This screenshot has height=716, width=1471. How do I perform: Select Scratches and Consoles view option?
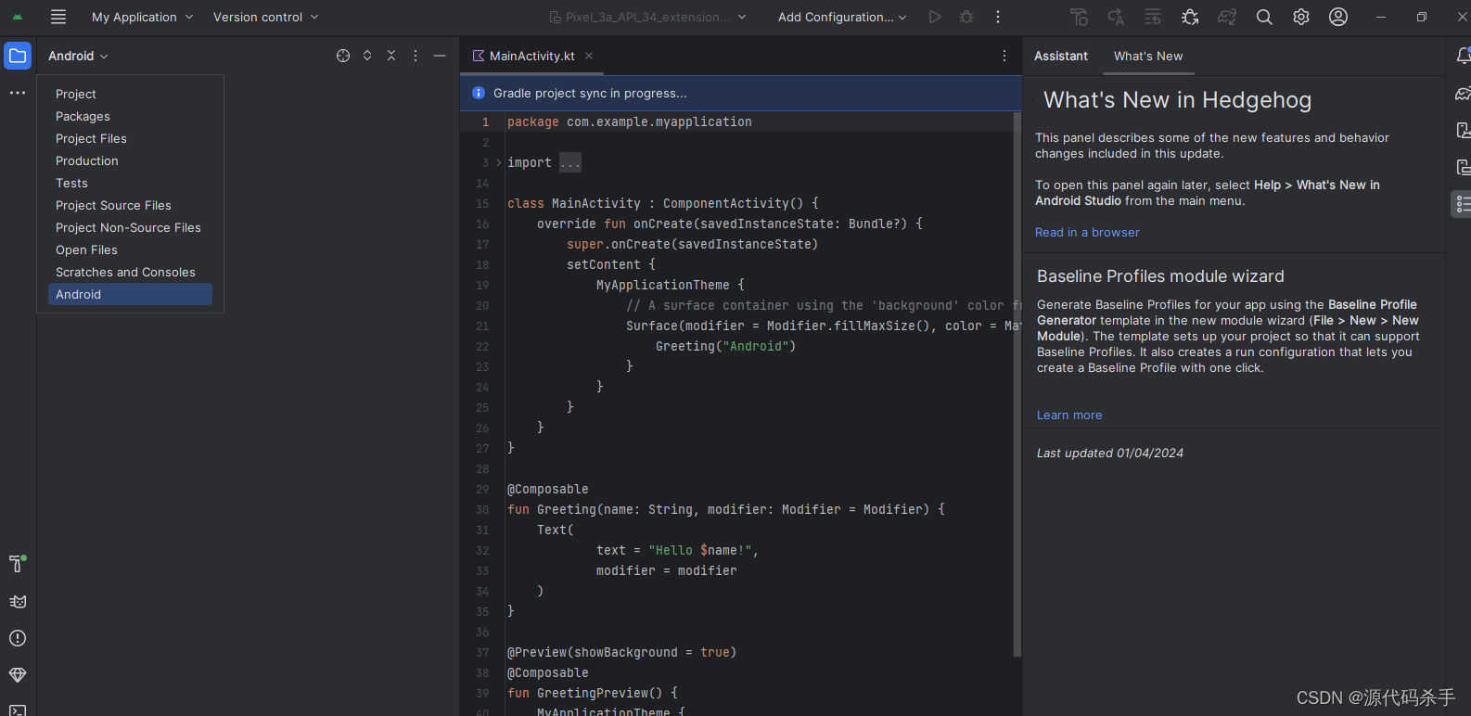point(130,272)
